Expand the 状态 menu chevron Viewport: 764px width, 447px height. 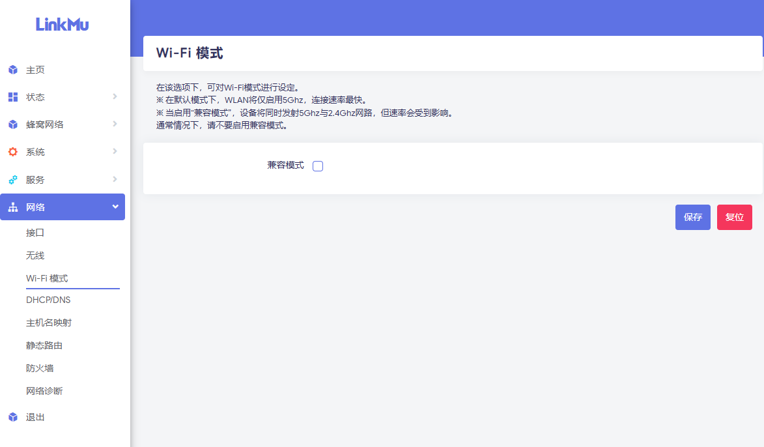(x=115, y=96)
